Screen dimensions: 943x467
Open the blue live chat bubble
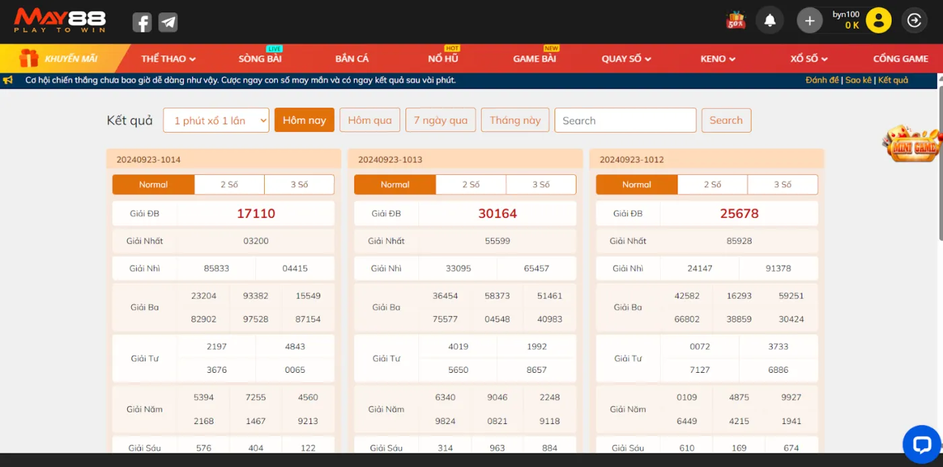[x=921, y=443]
